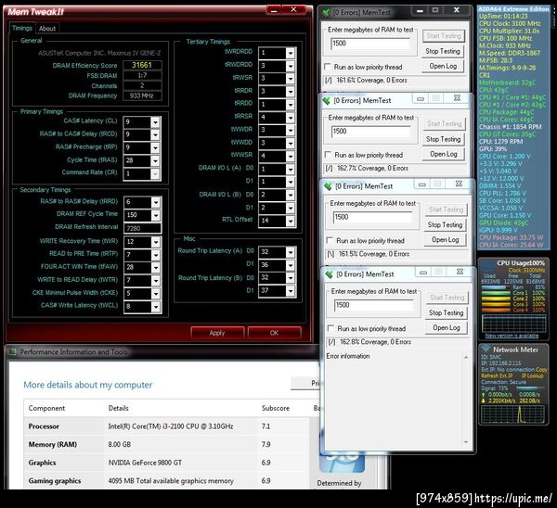Click the Memory (RAM) subscore 7.9
Screen dimensions: 557x508
[x=266, y=445]
